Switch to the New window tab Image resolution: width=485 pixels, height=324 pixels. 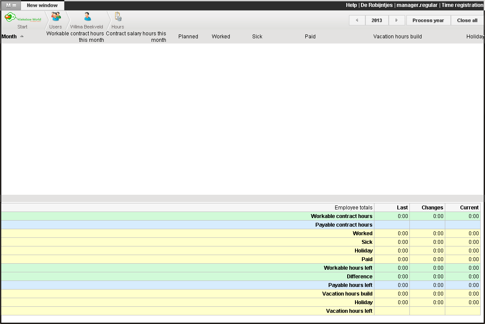click(42, 5)
